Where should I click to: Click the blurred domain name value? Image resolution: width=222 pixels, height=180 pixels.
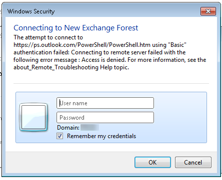[x=89, y=128]
